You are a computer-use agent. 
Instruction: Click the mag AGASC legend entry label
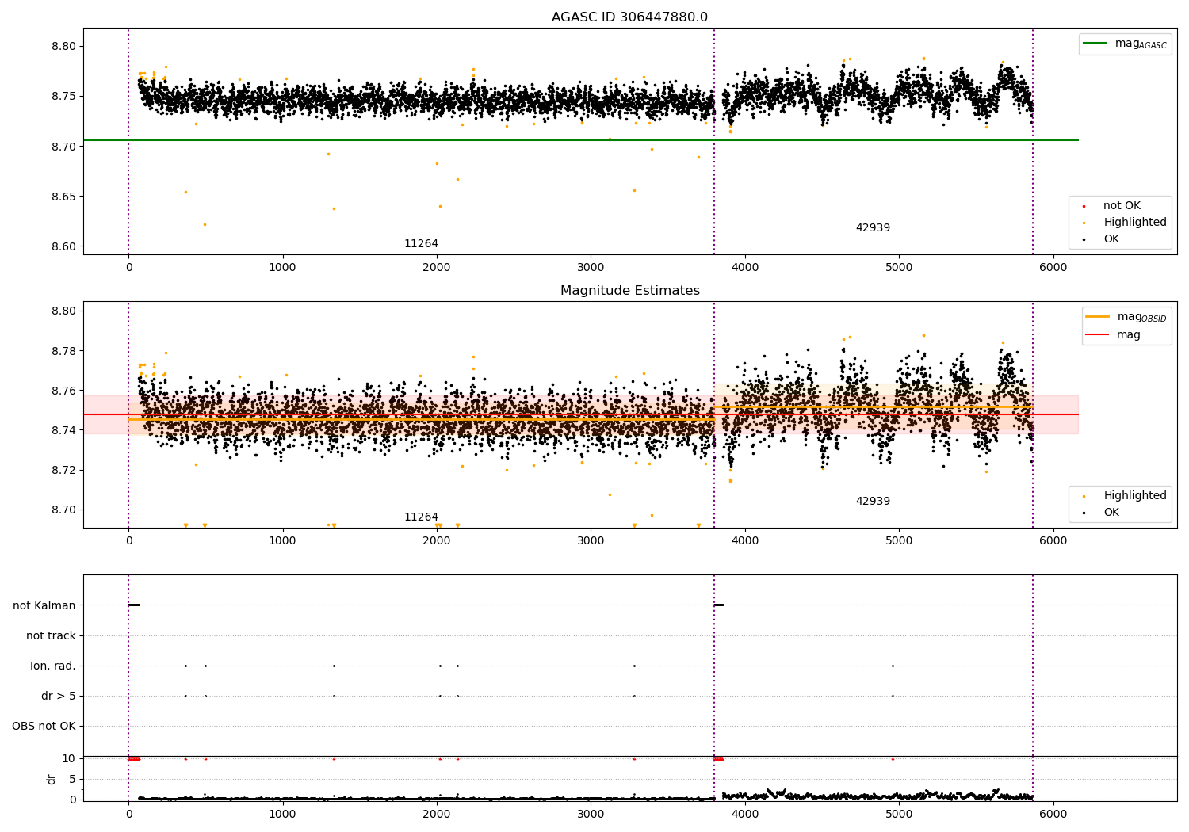click(x=1141, y=44)
